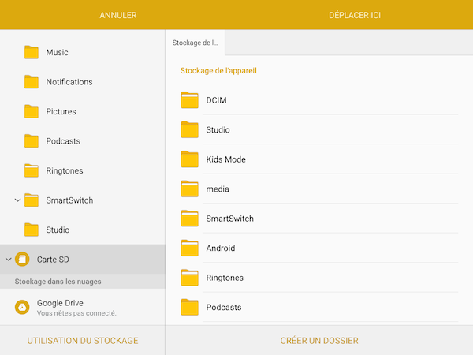
Task: Select Music label in sidebar tree
Action: [x=57, y=52]
